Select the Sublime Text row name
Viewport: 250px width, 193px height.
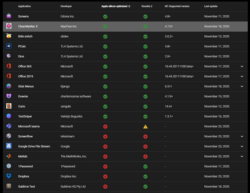[27, 186]
